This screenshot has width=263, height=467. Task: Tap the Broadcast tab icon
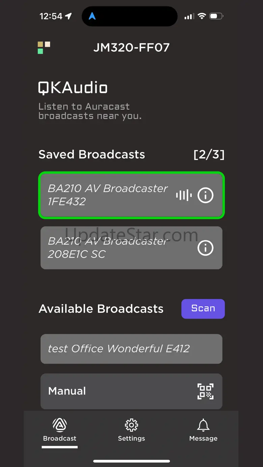[x=60, y=425]
